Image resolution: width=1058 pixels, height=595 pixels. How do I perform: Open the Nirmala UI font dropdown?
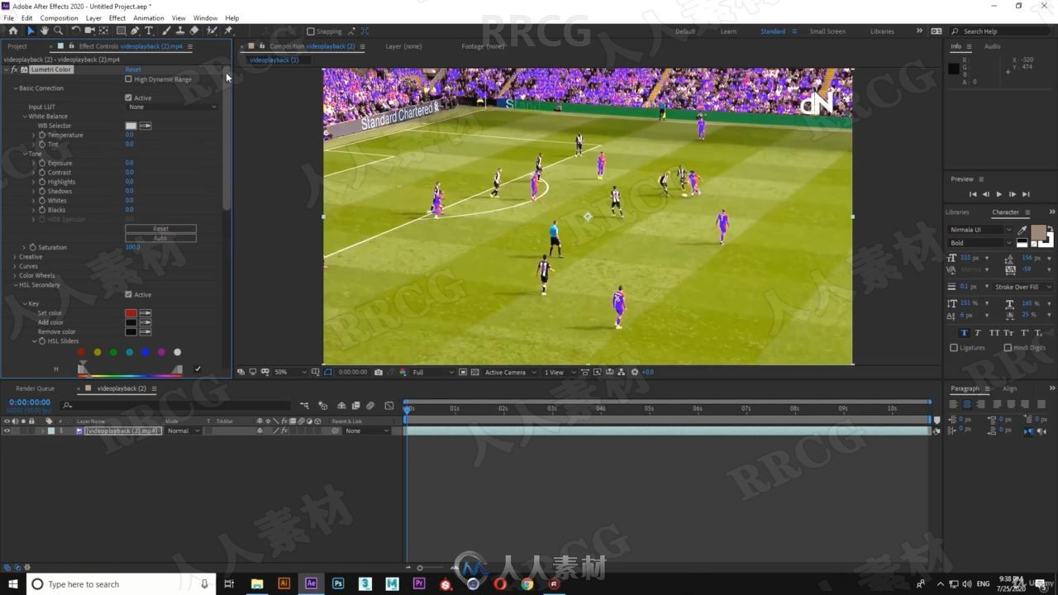coord(980,230)
